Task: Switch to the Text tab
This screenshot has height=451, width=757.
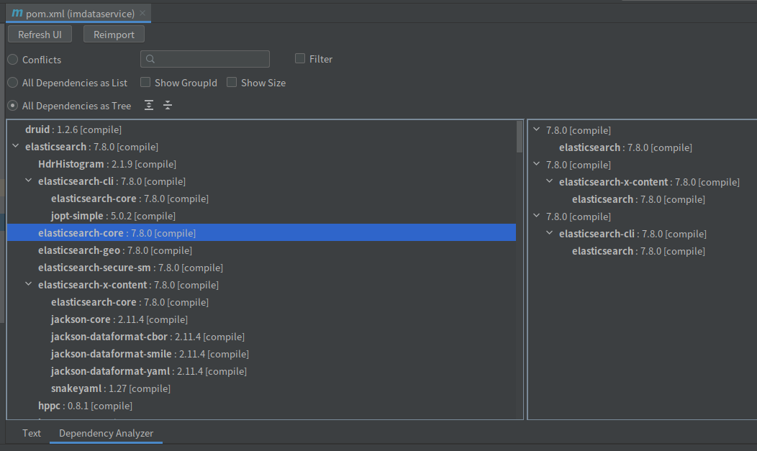Action: (x=32, y=433)
